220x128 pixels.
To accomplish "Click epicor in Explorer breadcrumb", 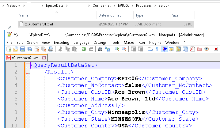I will (x=164, y=6).
